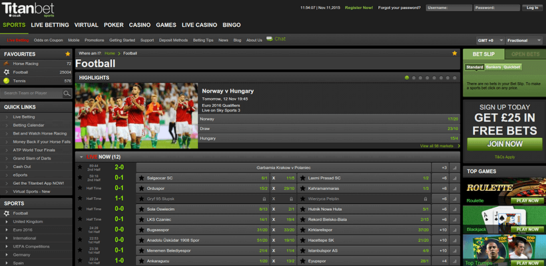Image resolution: width=546 pixels, height=266 pixels.
Task: Favourite the Bugsasspor selection star
Action: (141, 230)
